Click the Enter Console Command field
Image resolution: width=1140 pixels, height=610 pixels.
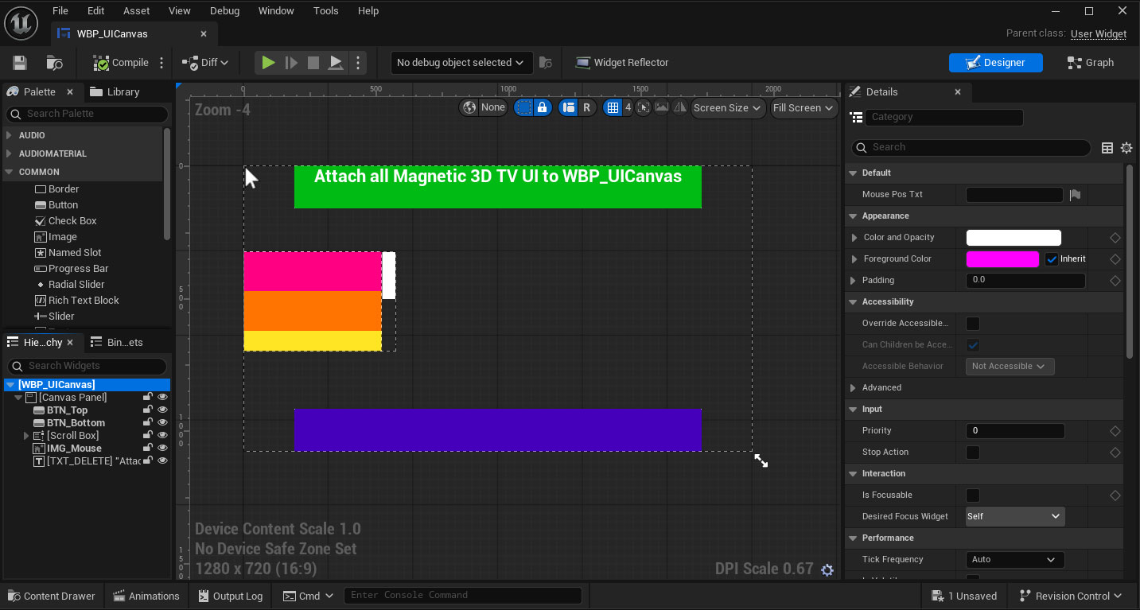pyautogui.click(x=463, y=595)
